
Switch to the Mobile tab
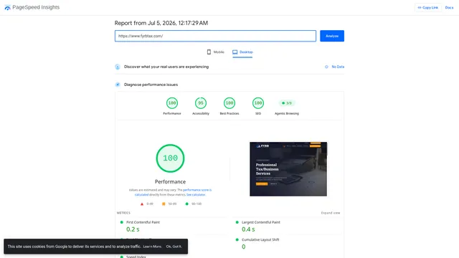pyautogui.click(x=215, y=52)
